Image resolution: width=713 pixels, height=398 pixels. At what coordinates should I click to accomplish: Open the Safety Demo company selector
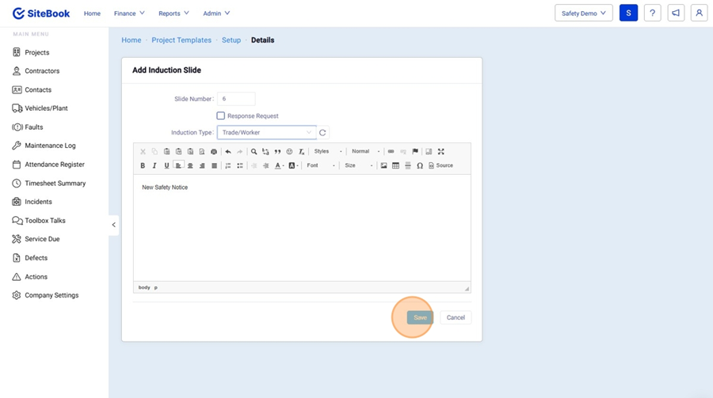[x=583, y=13]
